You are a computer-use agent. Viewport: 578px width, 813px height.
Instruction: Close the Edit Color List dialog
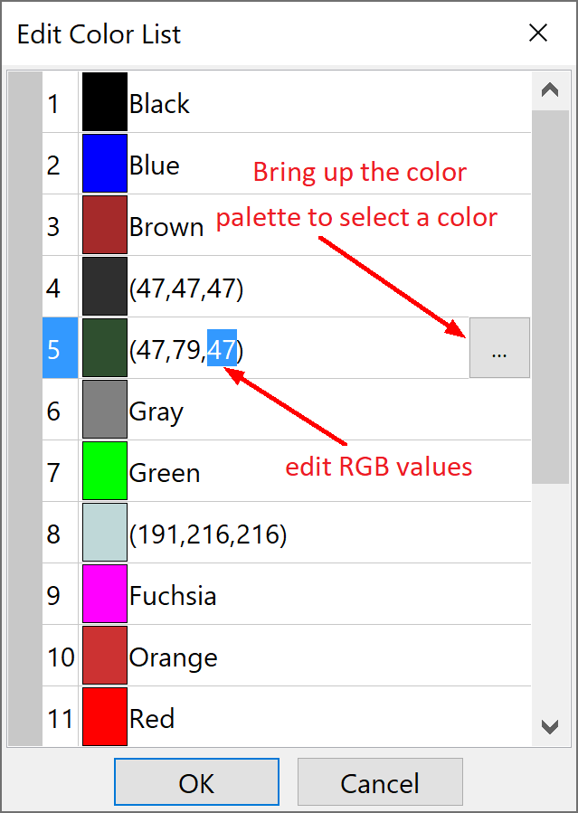click(538, 33)
